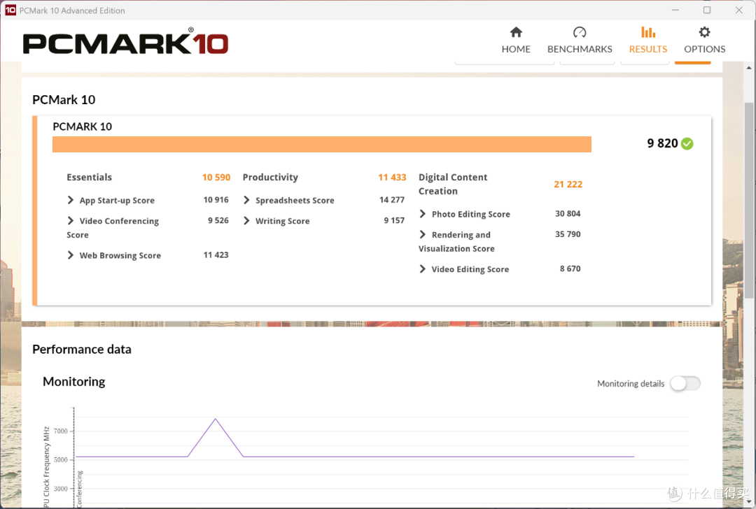Click the value 14 277
The image size is (756, 509).
click(391, 199)
